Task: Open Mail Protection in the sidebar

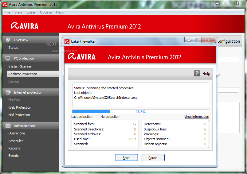Action: (x=19, y=115)
